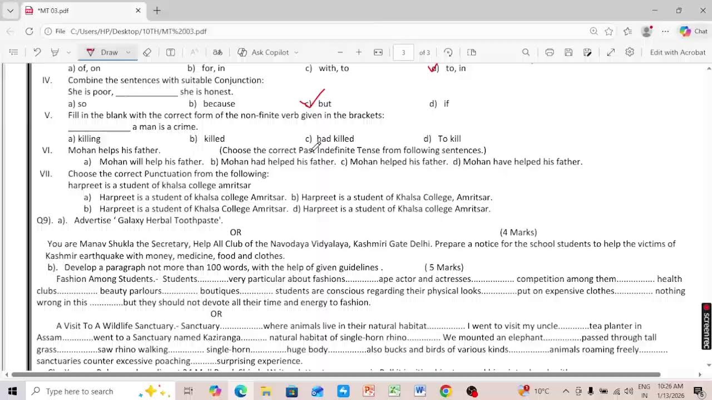
Task: Click the zoom magnifier in address bar
Action: 594,31
